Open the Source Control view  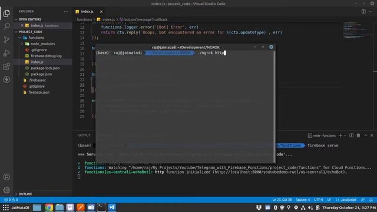coord(6,39)
